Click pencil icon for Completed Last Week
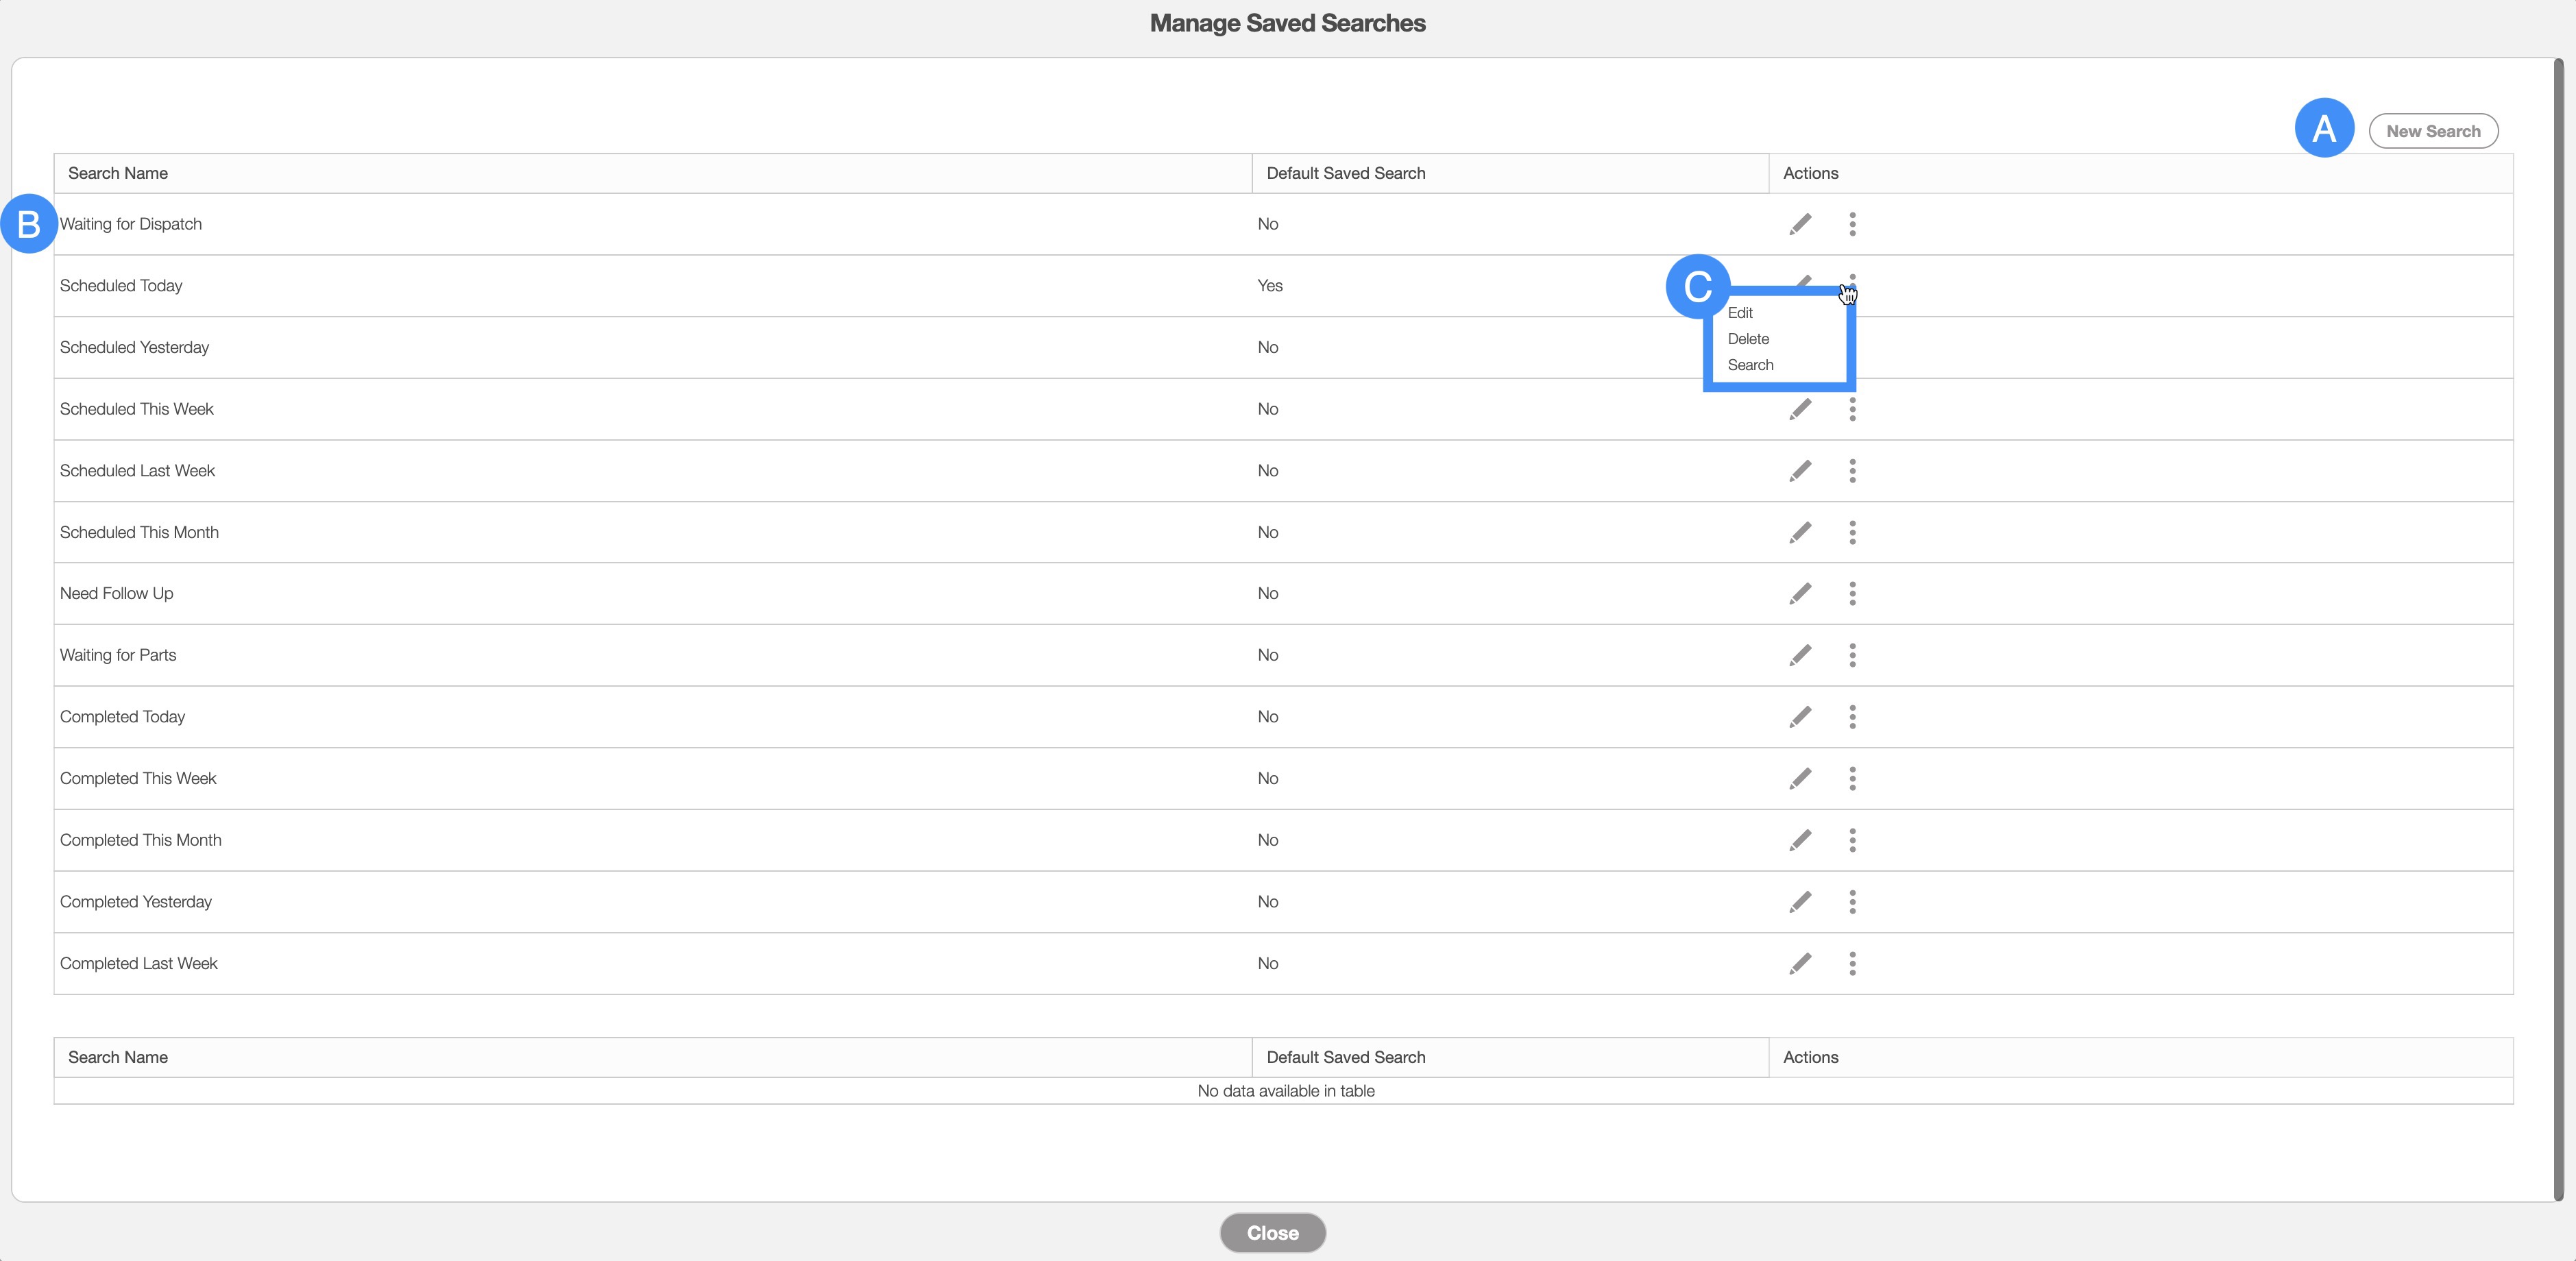This screenshot has height=1261, width=2576. coord(1800,964)
